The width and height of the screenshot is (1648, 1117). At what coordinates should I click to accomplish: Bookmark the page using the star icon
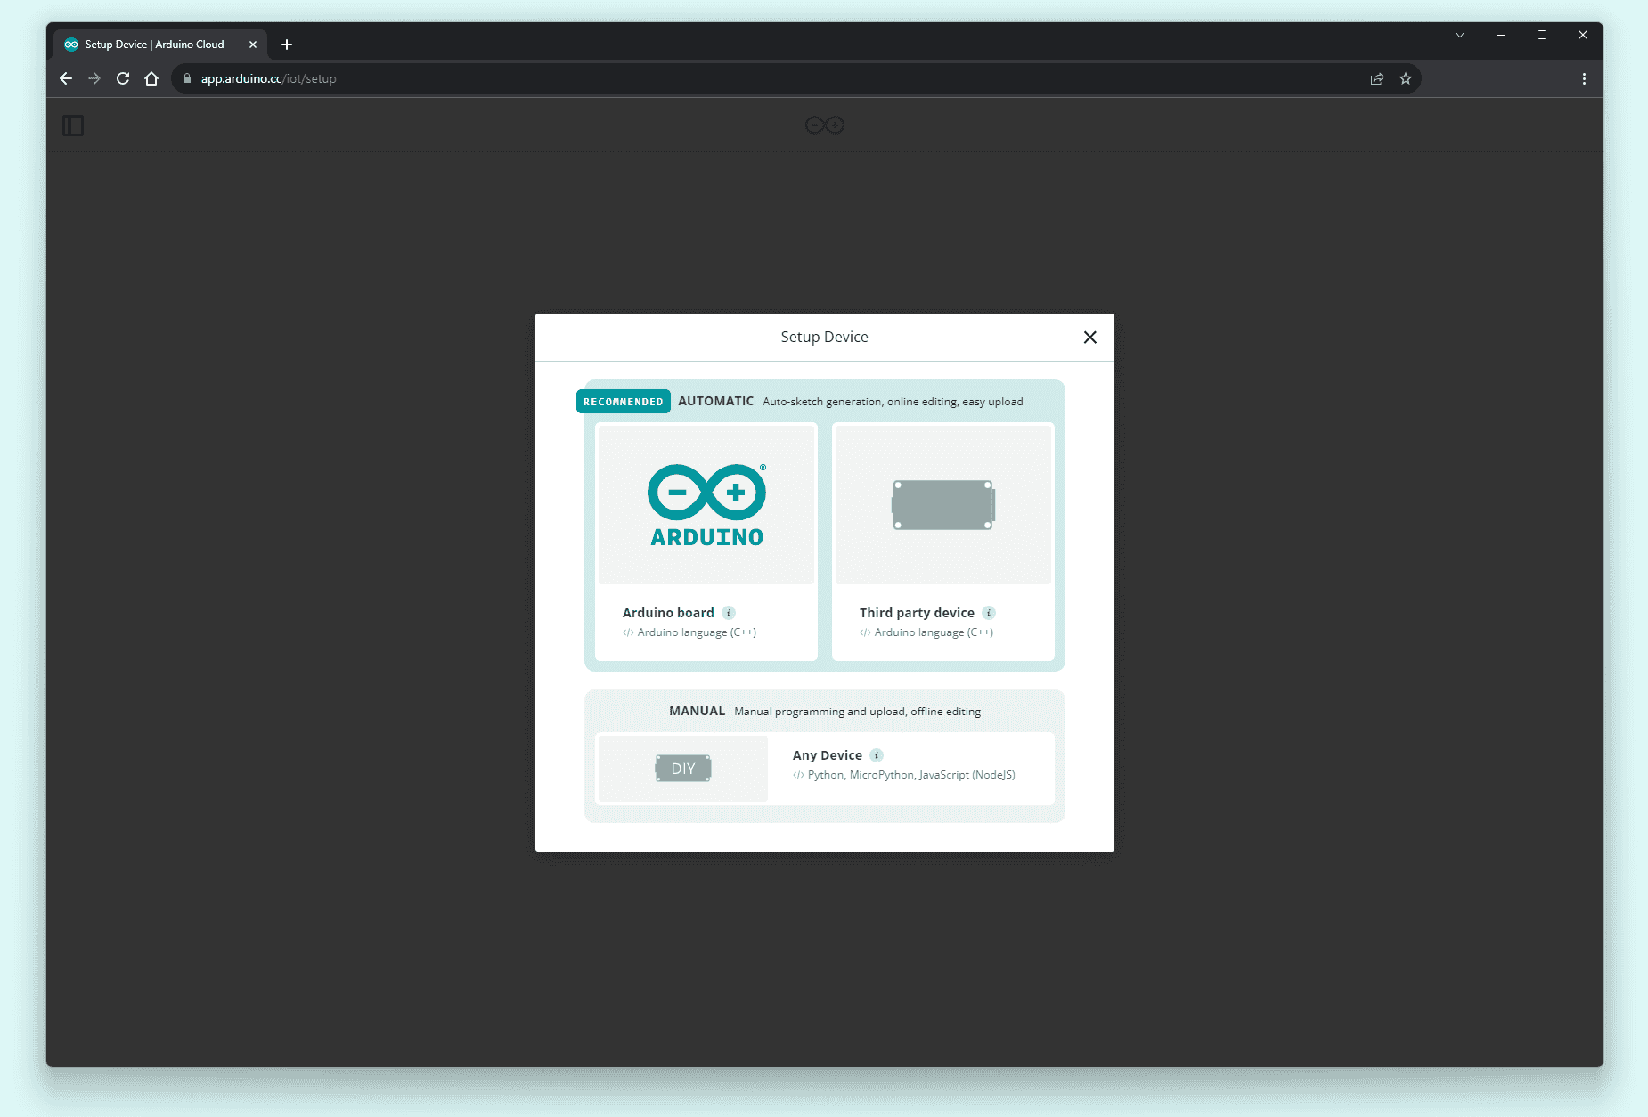1406,78
